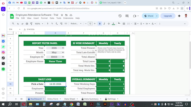Open the View menu
Viewport: 191px width, 107px height.
[29, 18]
